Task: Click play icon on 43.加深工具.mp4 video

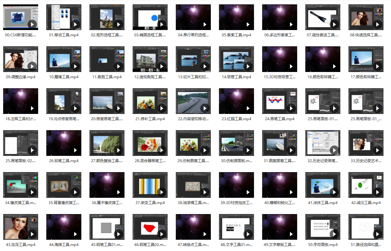Action: click(32, 234)
